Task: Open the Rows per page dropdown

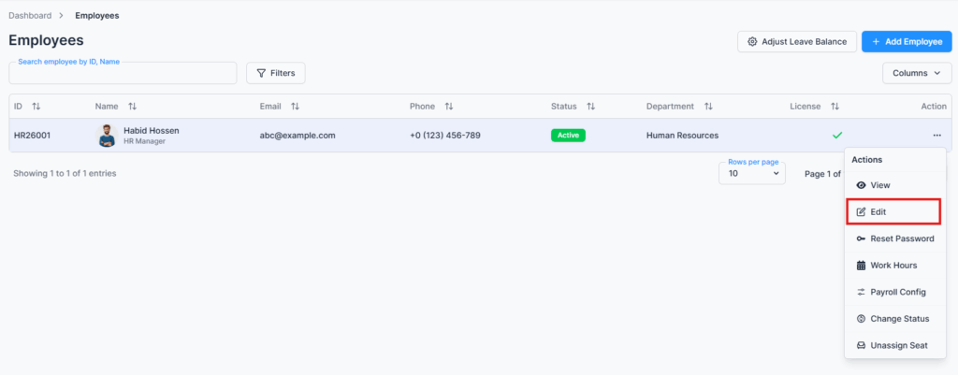Action: [751, 173]
